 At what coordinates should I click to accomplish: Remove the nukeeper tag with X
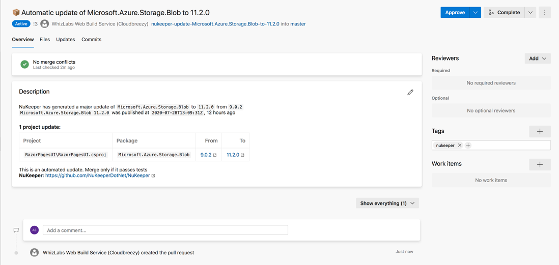pyautogui.click(x=460, y=145)
